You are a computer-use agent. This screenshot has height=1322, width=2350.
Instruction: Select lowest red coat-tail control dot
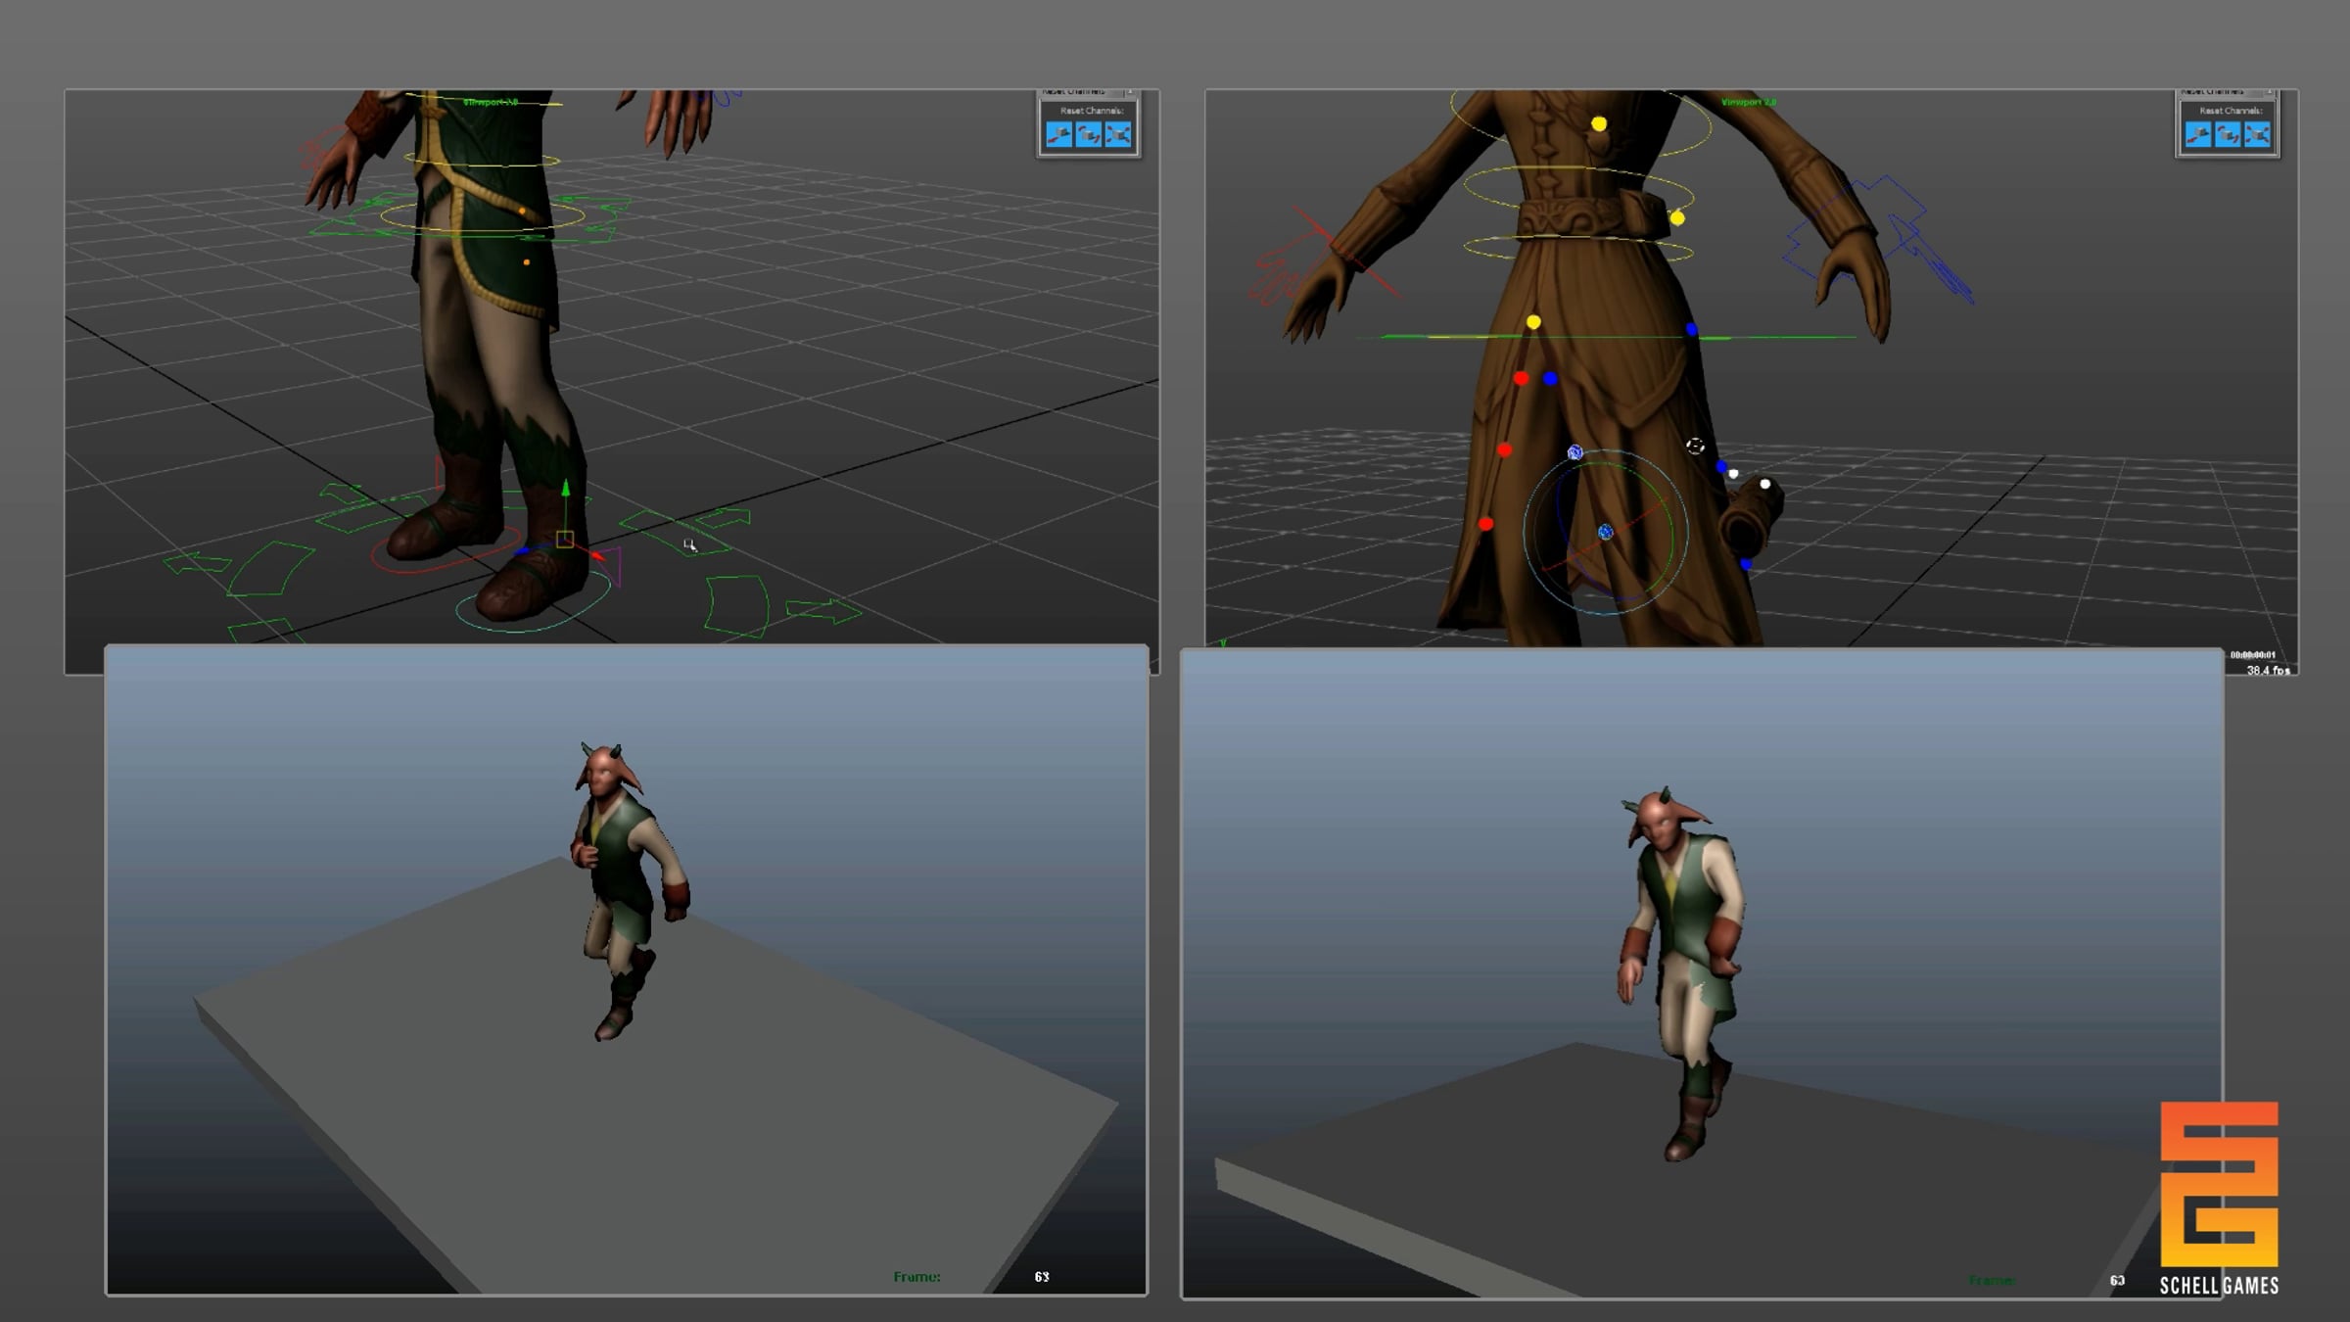1485,525
